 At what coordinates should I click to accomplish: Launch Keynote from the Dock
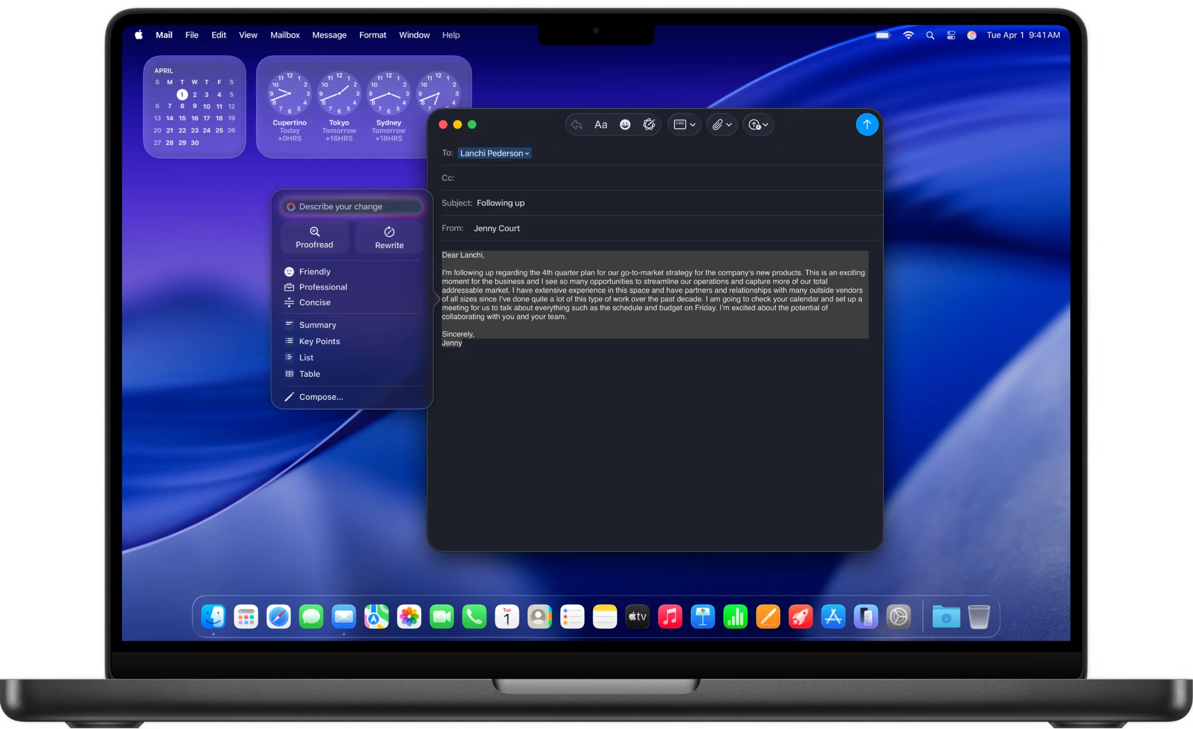(703, 617)
